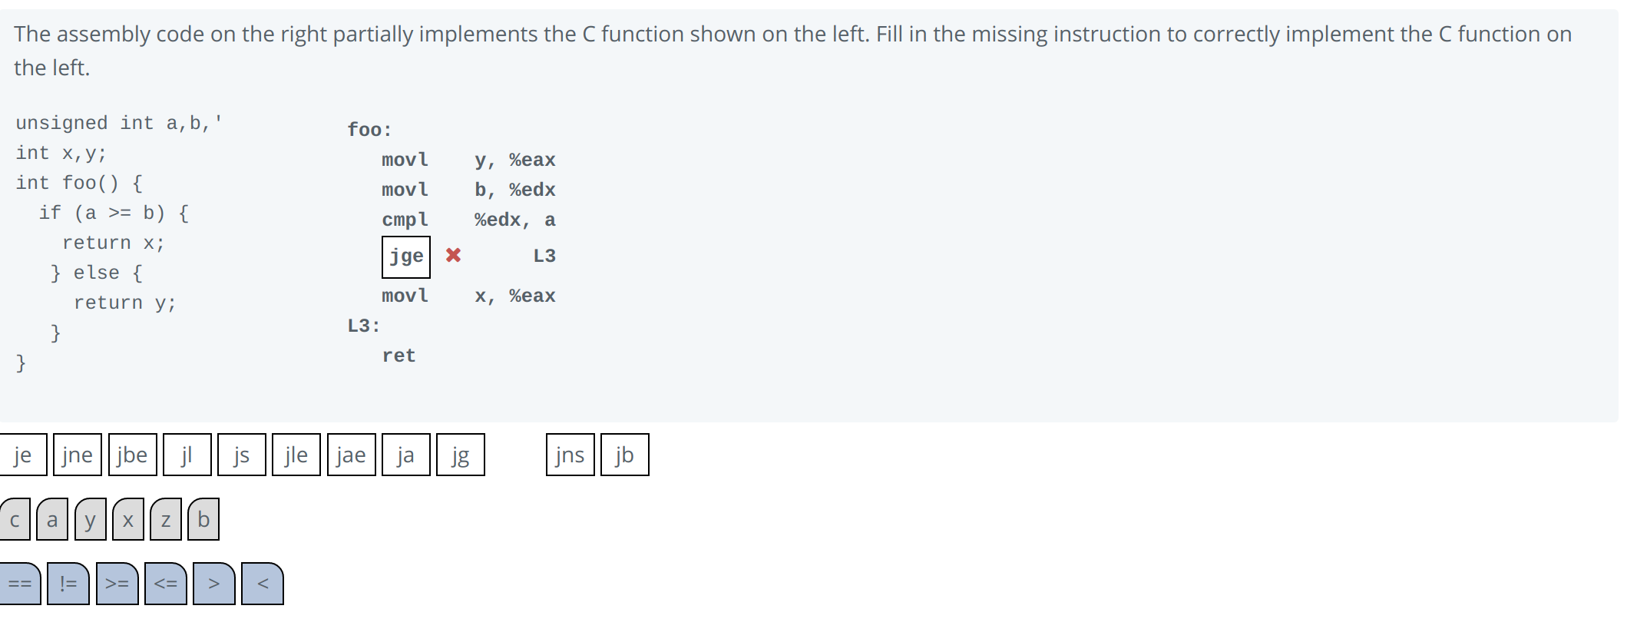Select the 'jl' instruction tile
Image resolution: width=1637 pixels, height=642 pixels.
tap(187, 455)
